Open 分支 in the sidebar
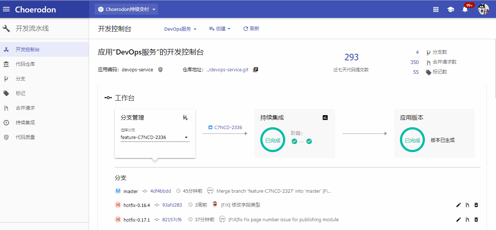This screenshot has width=496, height=230. coord(44,79)
